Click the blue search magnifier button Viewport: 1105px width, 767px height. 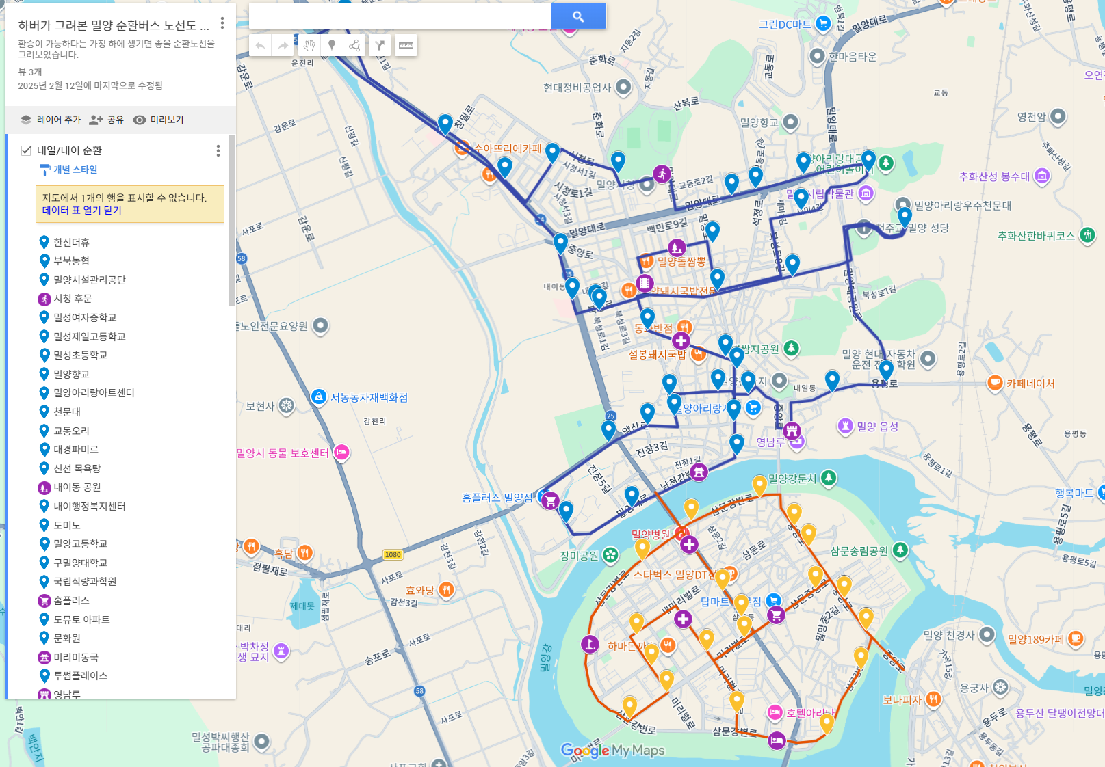579,16
